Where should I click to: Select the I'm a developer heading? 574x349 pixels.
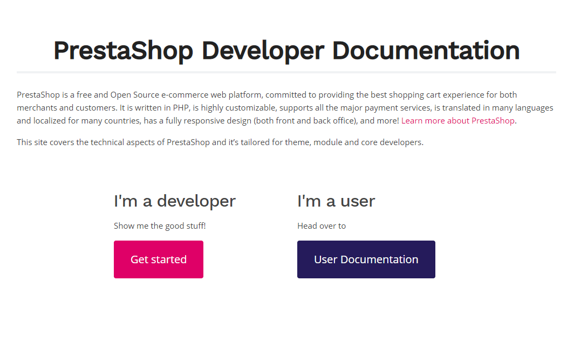(174, 201)
